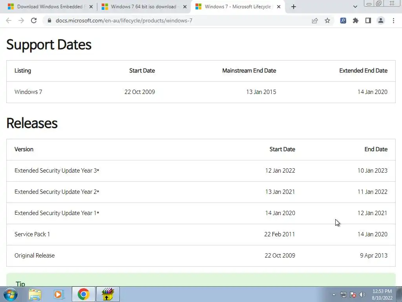Launch Windows Media Player from taskbar
Image resolution: width=402 pixels, height=302 pixels.
coord(59,294)
